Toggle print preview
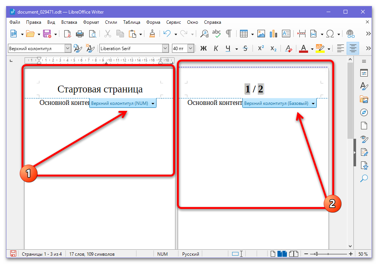 (x=93, y=34)
